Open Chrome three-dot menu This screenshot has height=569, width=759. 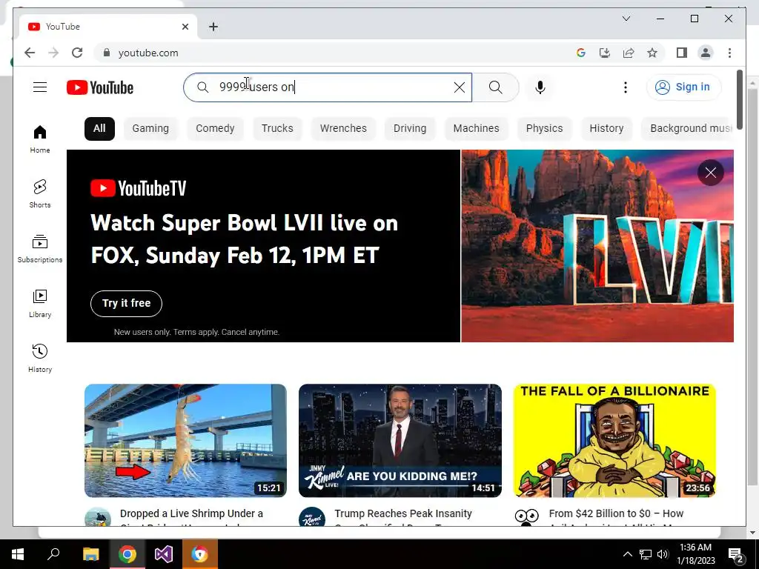tap(729, 53)
